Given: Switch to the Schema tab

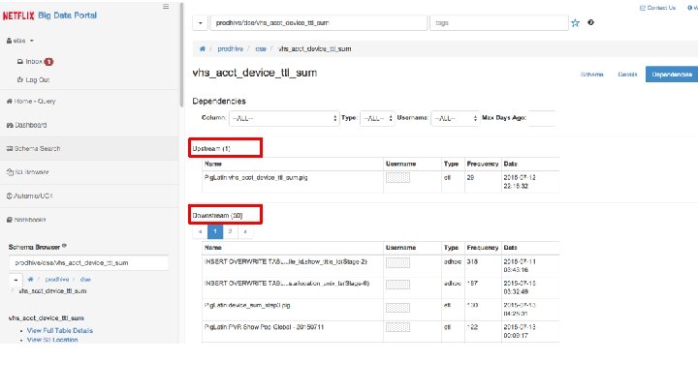Looking at the screenshot, I should (591, 75).
